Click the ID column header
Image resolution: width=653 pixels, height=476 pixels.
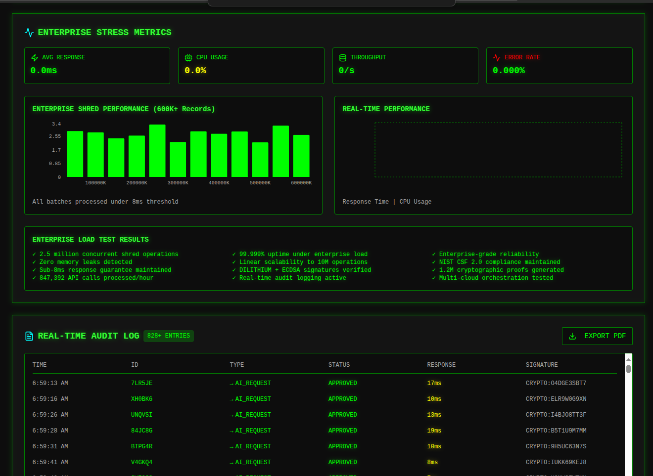135,365
